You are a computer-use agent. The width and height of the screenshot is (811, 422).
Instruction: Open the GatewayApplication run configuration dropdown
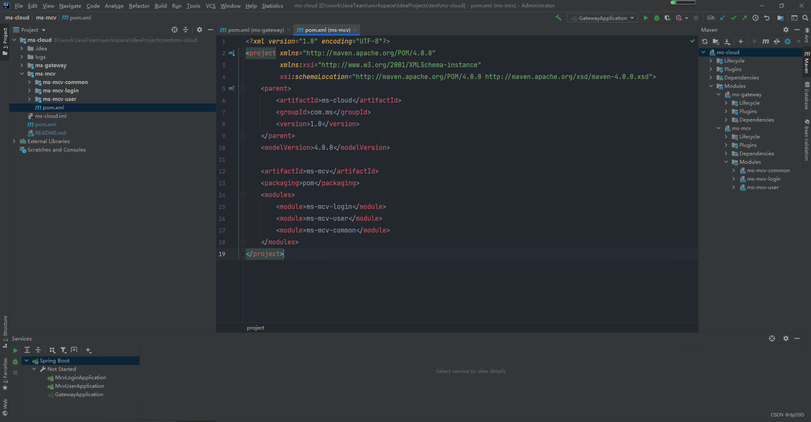tap(602, 18)
